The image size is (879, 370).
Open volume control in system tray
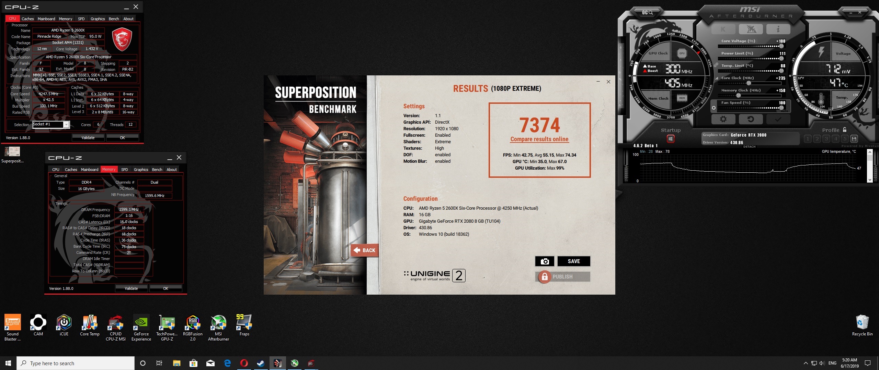click(822, 363)
